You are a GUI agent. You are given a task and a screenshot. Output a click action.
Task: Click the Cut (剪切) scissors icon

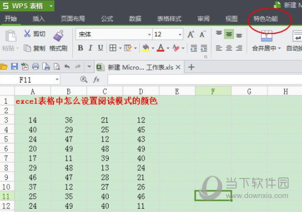27,33
